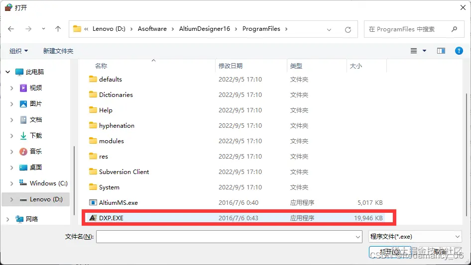Viewport: 471px width, 265px height.
Task: Sort files by 名称 column header
Action: click(x=101, y=66)
